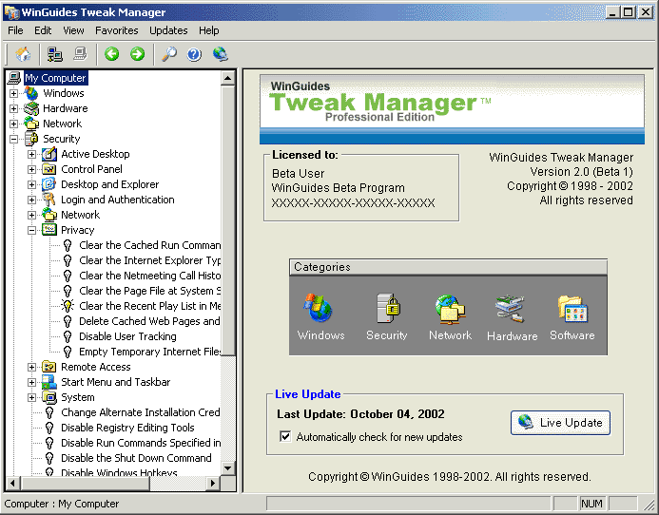
Task: Open the Favorites menu
Action: pyautogui.click(x=116, y=30)
